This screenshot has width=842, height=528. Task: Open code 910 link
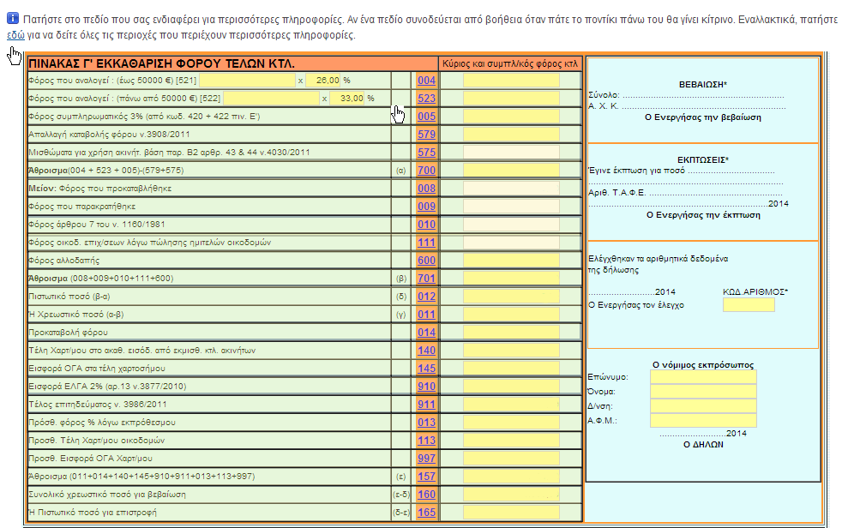point(426,387)
